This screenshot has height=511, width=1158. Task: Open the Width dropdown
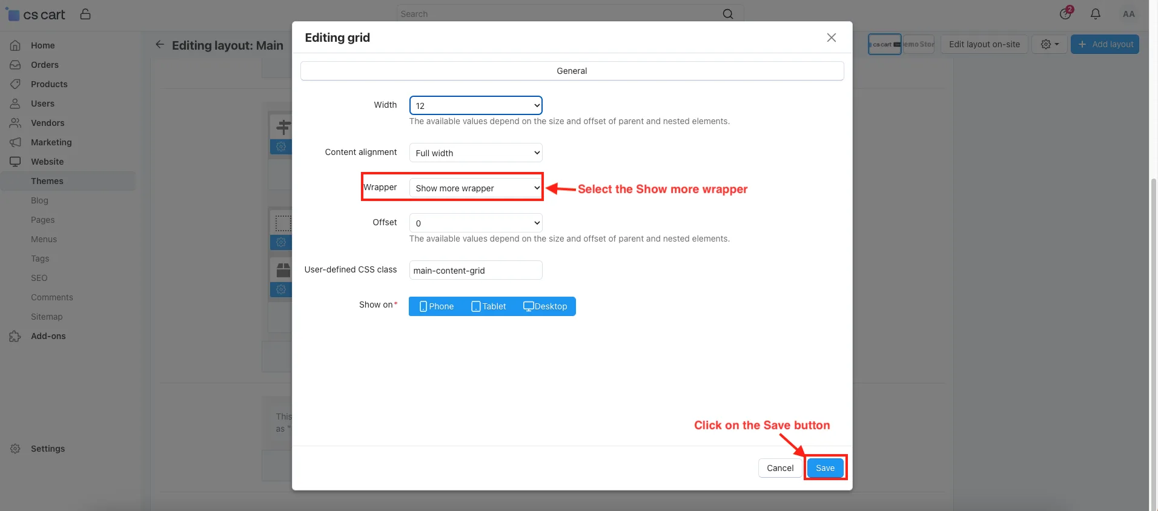pos(476,105)
